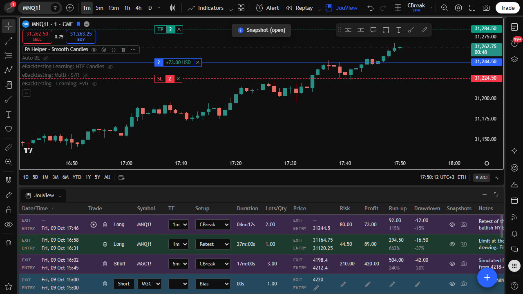Open the Retest setup dropdown
523x294 pixels.
click(212, 244)
